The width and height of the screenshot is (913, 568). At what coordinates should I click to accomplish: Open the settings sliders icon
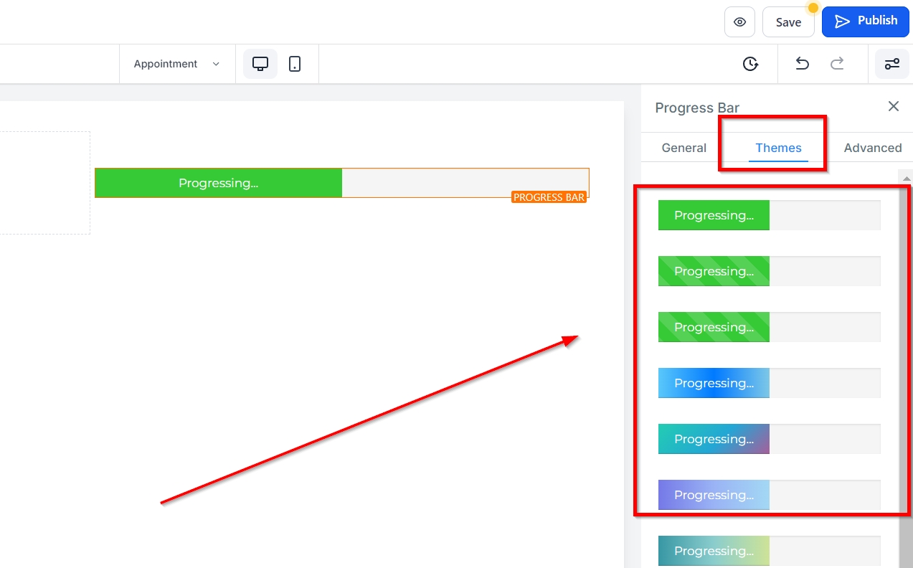(891, 64)
